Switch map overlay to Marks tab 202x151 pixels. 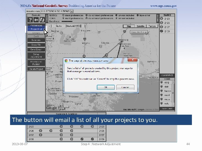(x=59, y=26)
